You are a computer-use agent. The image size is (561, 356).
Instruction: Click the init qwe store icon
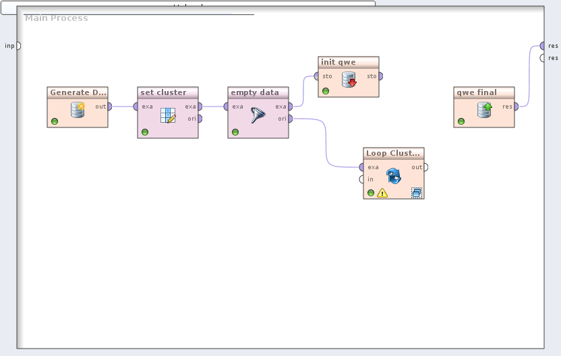349,80
